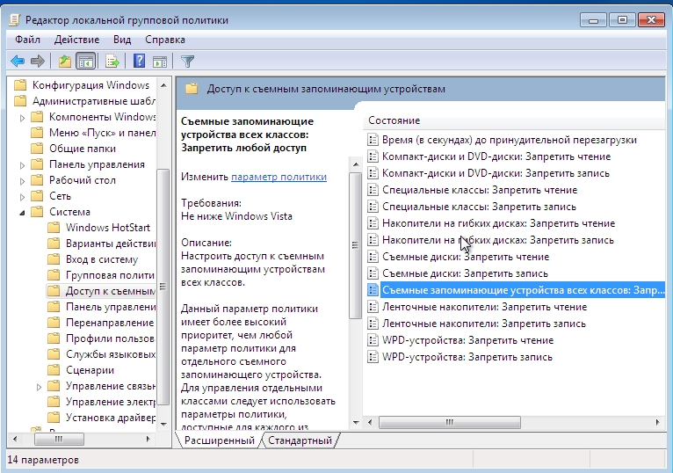The height and width of the screenshot is (473, 673).
Task: Expand the Панель управления tree node
Action: click(22, 165)
